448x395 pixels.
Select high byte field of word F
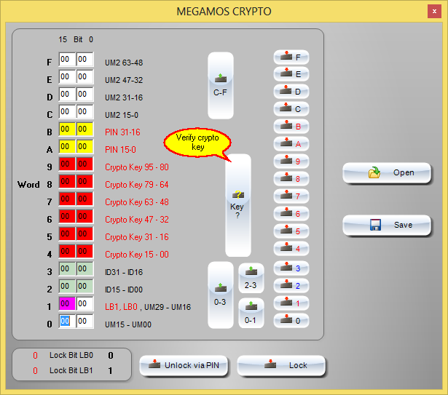tap(67, 60)
